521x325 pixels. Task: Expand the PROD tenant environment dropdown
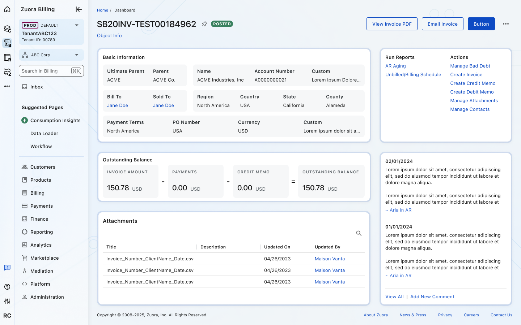76,25
